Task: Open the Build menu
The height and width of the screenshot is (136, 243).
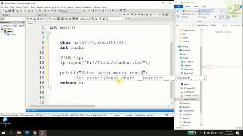Action: click(x=33, y=7)
